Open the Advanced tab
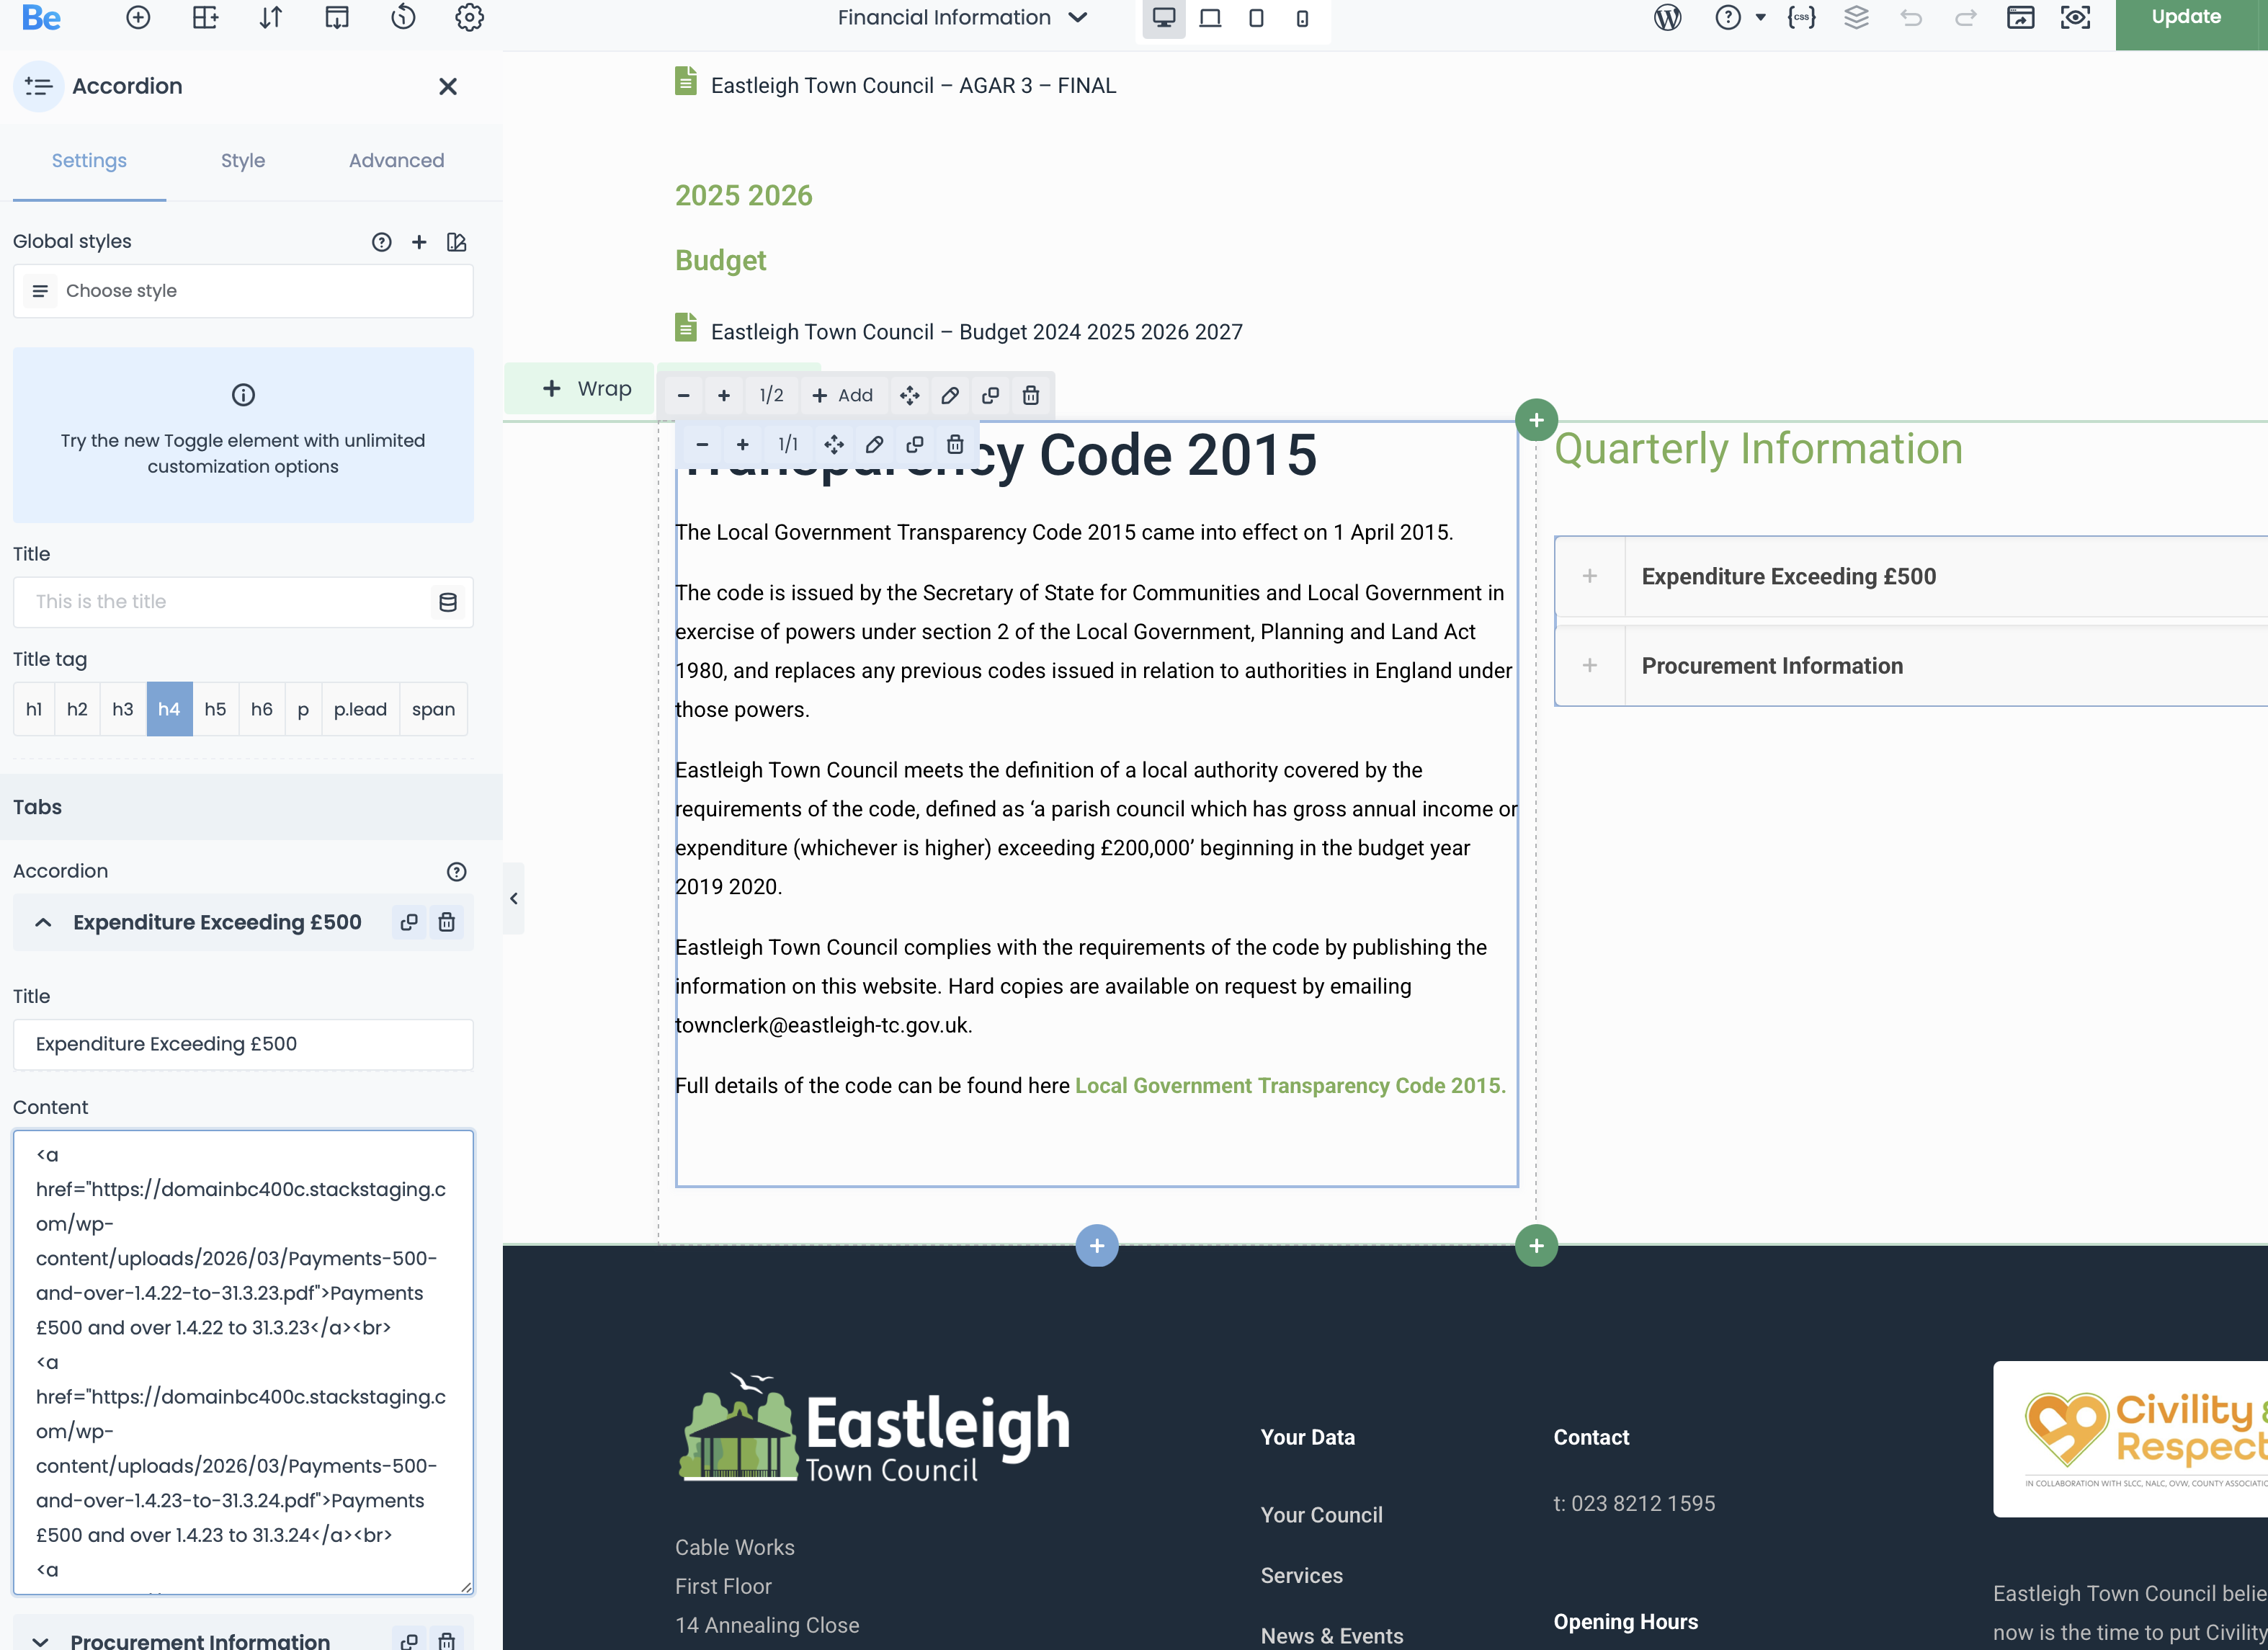The image size is (2268, 1650). point(396,161)
